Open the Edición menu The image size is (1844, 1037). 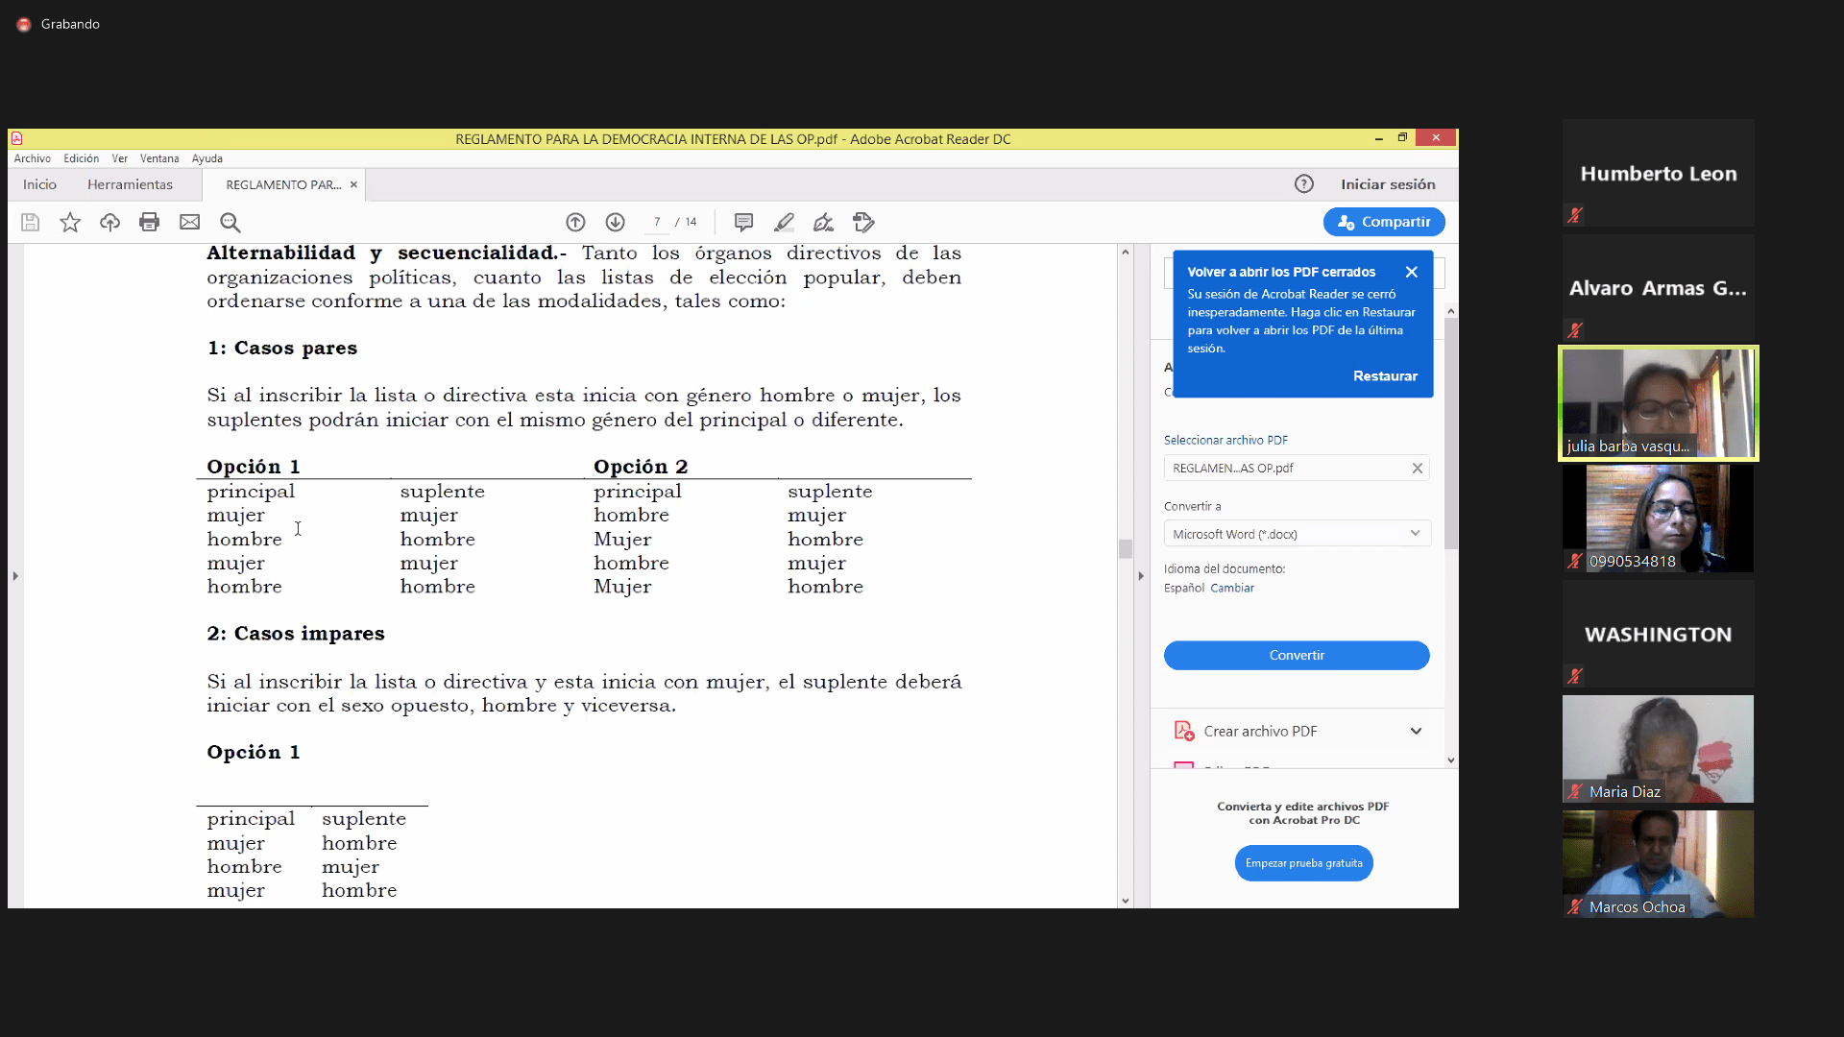(x=82, y=158)
